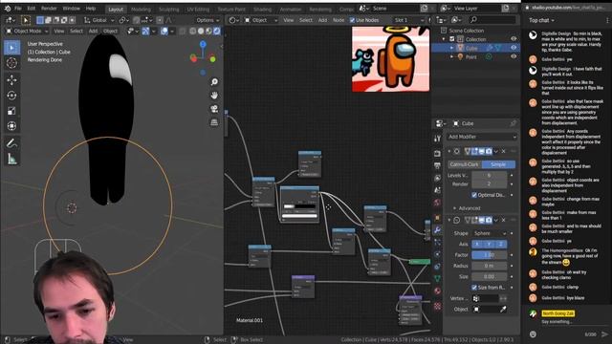Open the View Layer properties tab
Viewport: 612px width, 344px height.
(x=437, y=179)
